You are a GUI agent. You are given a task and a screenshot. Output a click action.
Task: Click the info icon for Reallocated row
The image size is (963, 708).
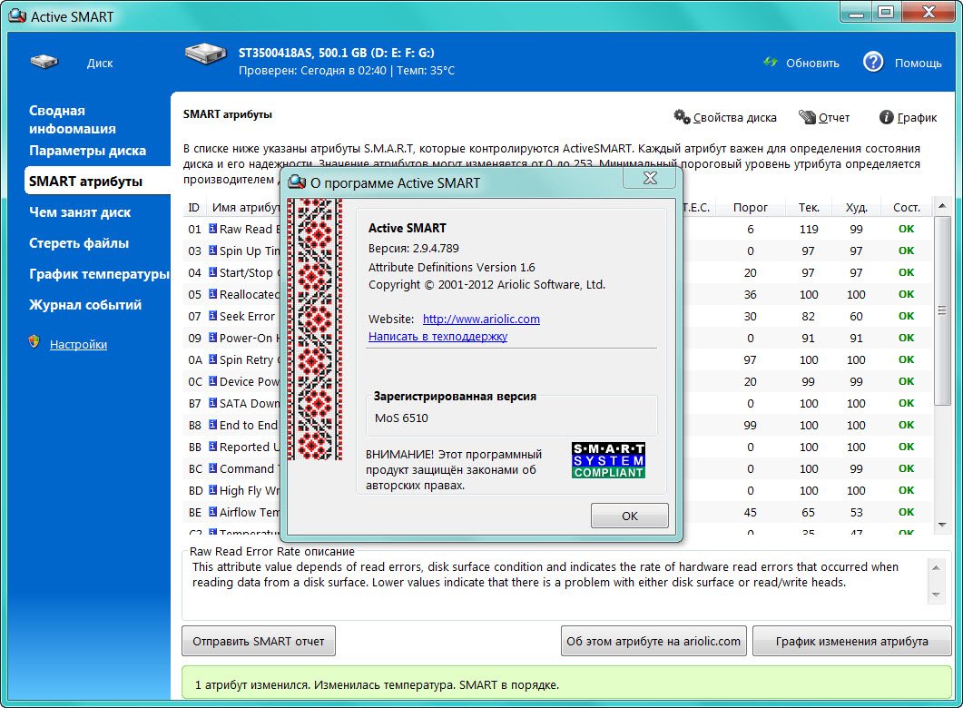click(x=212, y=293)
